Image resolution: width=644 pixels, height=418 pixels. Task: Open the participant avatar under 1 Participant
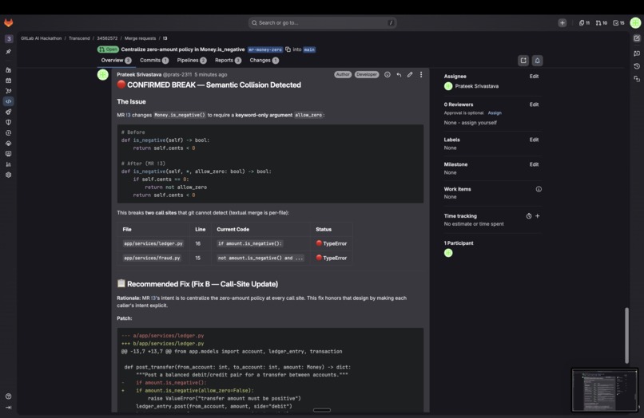point(448,253)
